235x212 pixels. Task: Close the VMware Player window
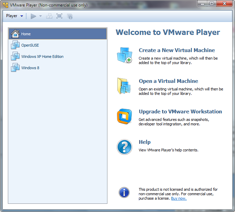(224, 4)
